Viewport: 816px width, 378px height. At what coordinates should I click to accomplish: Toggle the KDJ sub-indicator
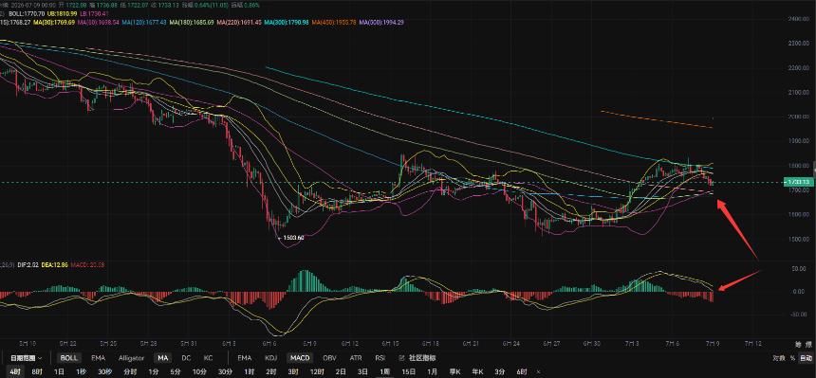270,358
